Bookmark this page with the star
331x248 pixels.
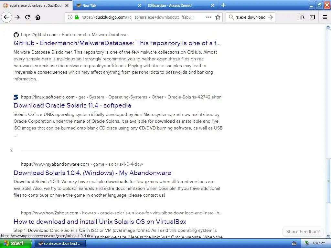218,17
